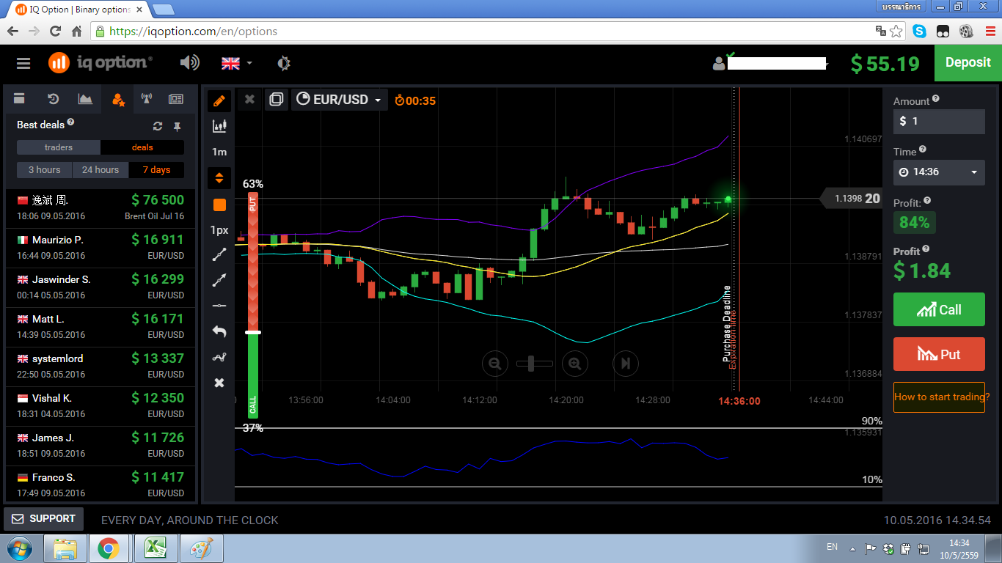The height and width of the screenshot is (563, 1002).
Task: Undo the last drawing action
Action: 219,331
